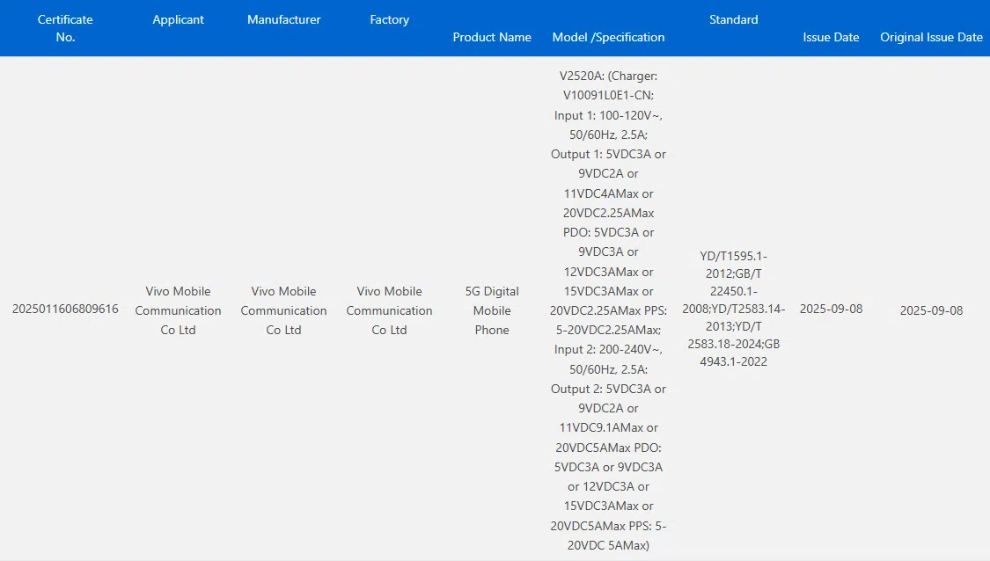The width and height of the screenshot is (990, 561).
Task: Click the Product Name column header
Action: click(x=492, y=37)
